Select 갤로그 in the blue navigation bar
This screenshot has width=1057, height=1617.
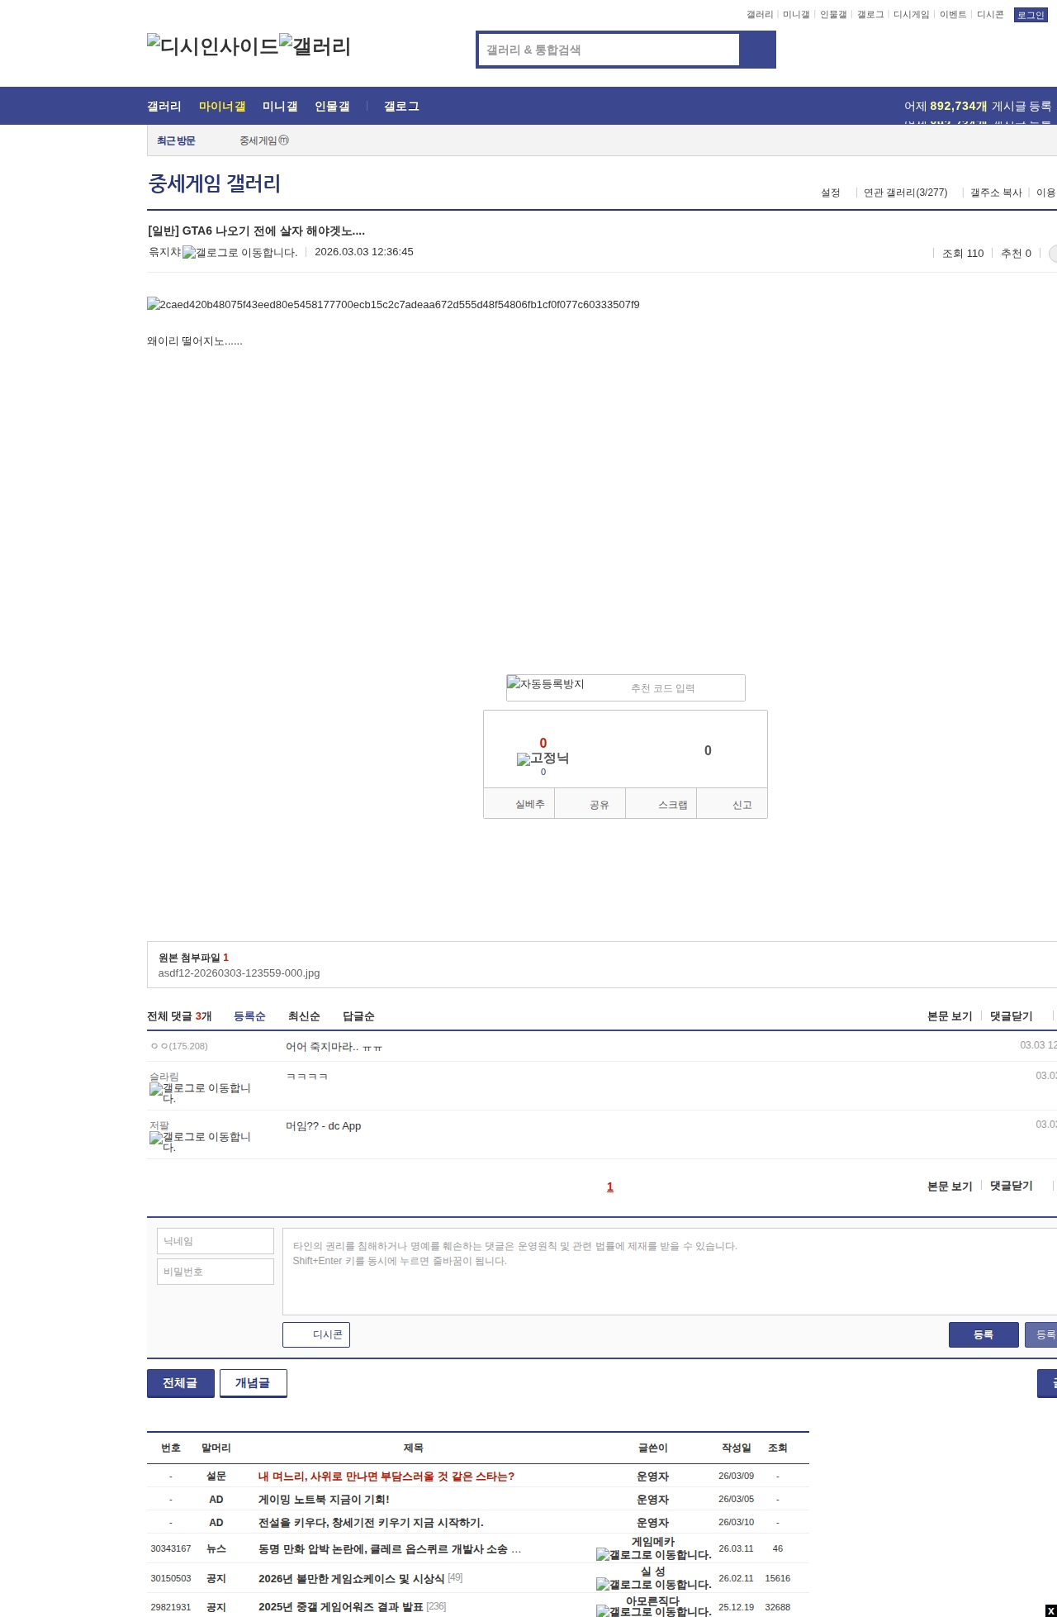pyautogui.click(x=401, y=107)
